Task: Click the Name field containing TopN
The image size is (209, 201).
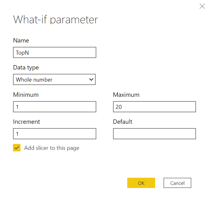Action: click(x=54, y=52)
